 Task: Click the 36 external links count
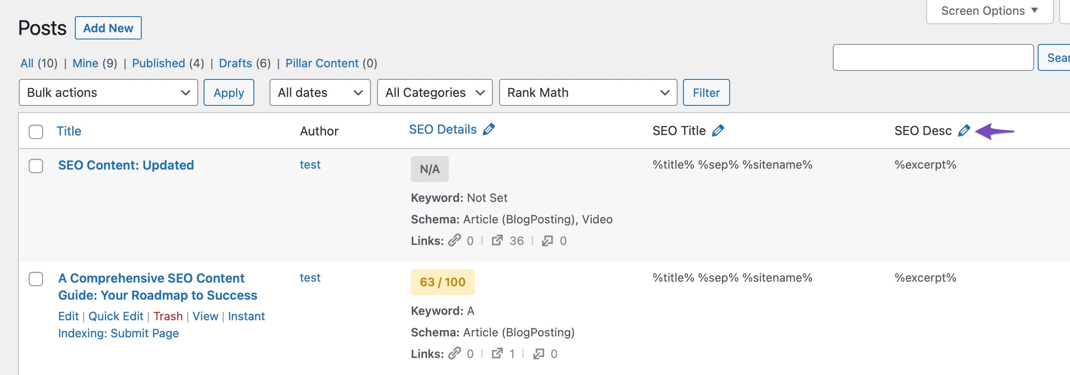(x=517, y=241)
